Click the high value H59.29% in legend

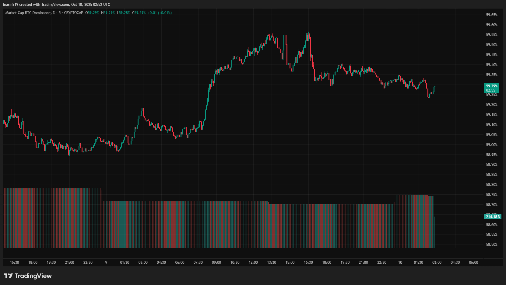108,13
